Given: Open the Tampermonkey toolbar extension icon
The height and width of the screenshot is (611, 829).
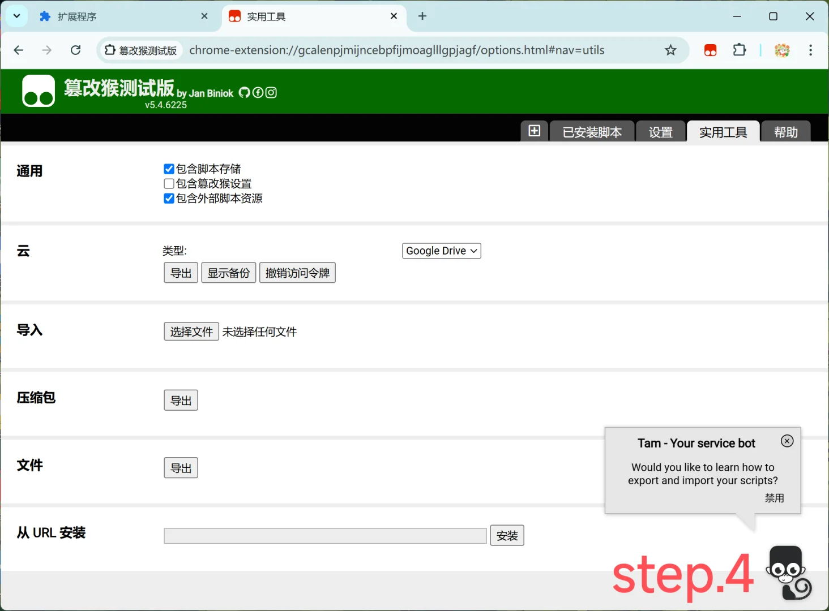Looking at the screenshot, I should coord(710,50).
